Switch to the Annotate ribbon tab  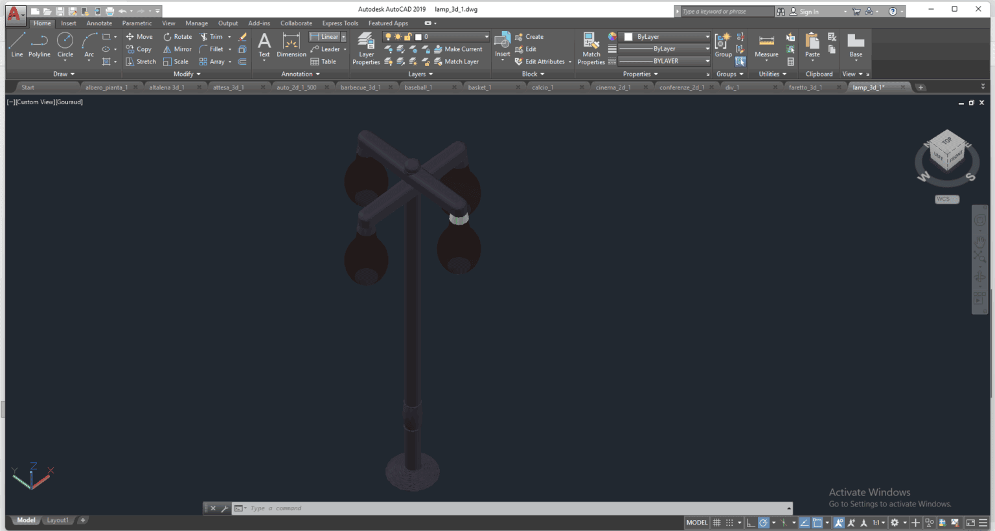99,23
